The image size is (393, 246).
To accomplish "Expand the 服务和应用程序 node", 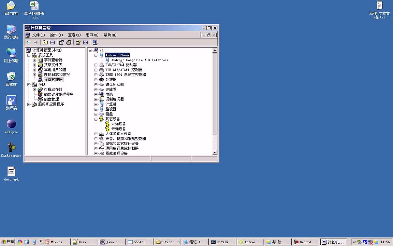I will 29,104.
